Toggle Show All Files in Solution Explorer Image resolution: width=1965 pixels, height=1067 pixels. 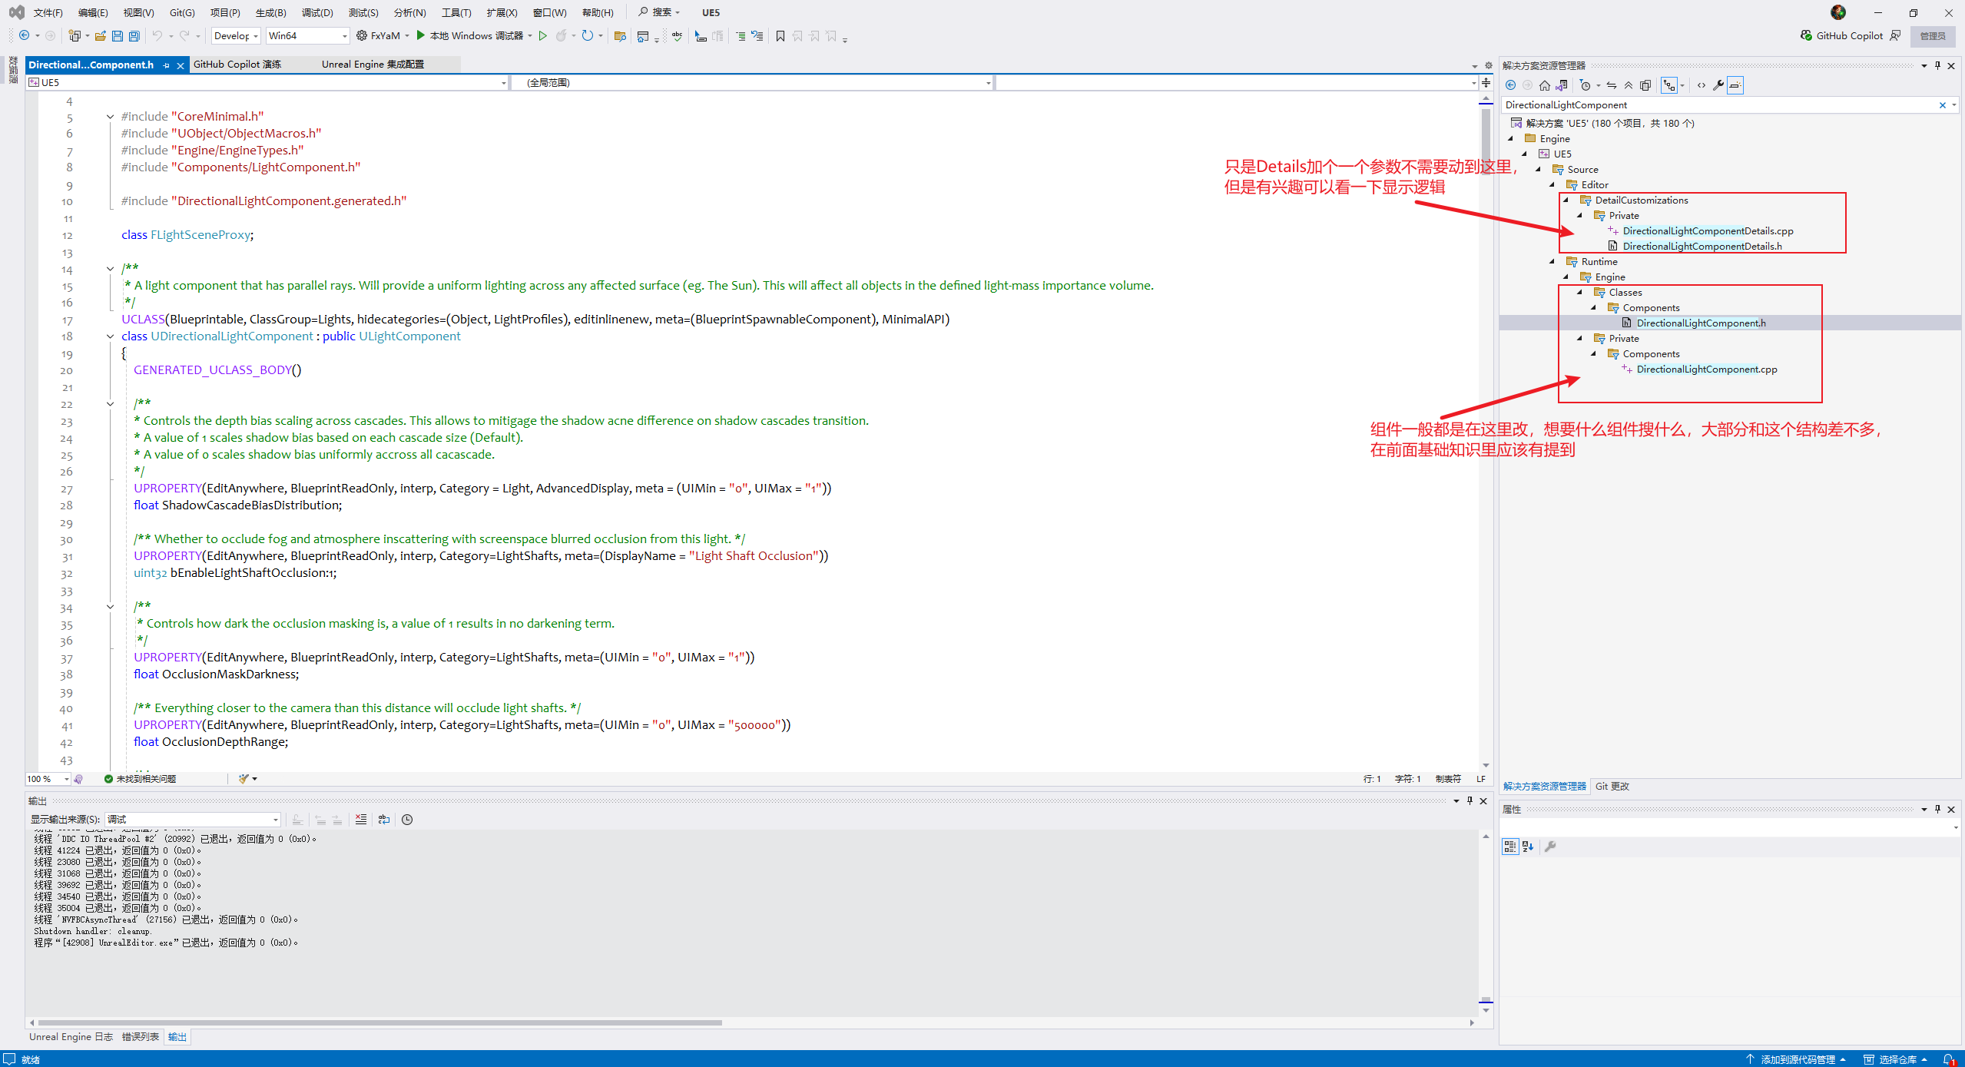point(1645,85)
